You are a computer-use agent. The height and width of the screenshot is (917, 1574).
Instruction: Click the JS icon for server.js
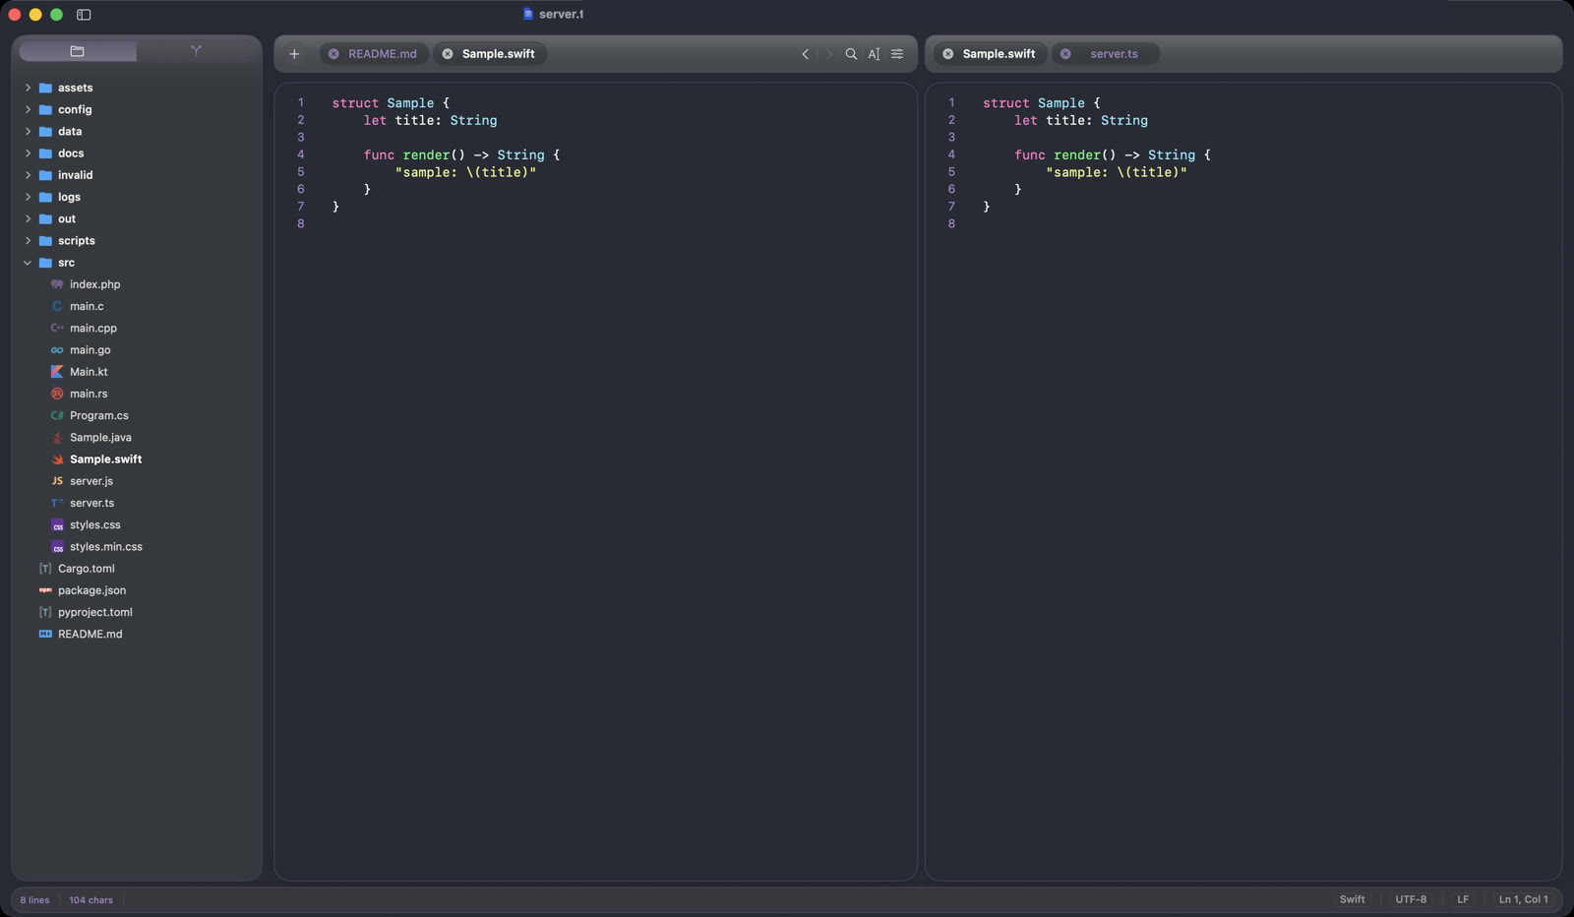(x=57, y=481)
